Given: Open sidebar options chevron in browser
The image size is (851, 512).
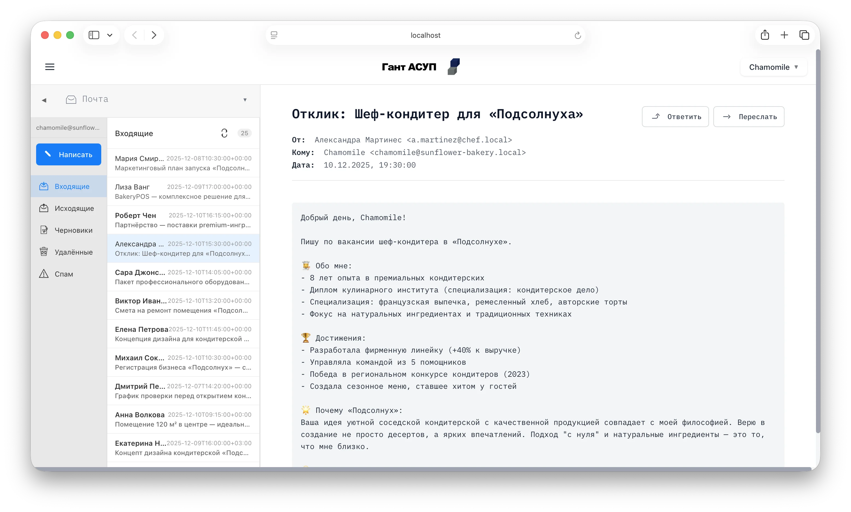Looking at the screenshot, I should pos(110,35).
